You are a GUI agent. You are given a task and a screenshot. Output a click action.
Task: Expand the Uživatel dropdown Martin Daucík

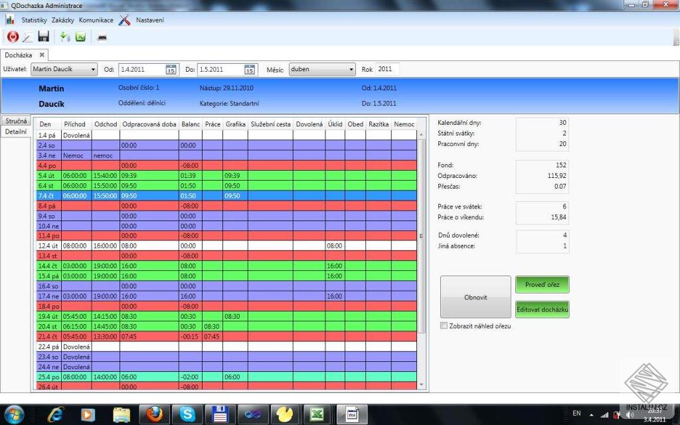pyautogui.click(x=64, y=69)
